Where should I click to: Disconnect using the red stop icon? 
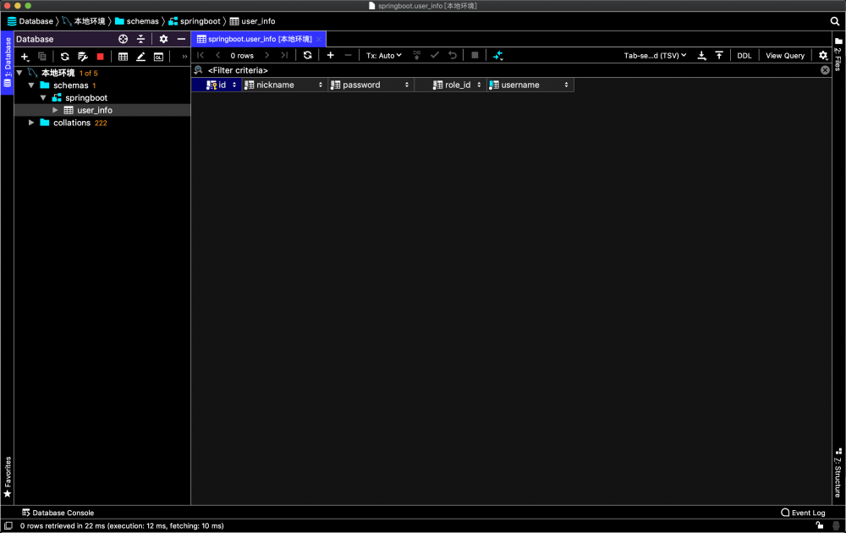click(101, 56)
